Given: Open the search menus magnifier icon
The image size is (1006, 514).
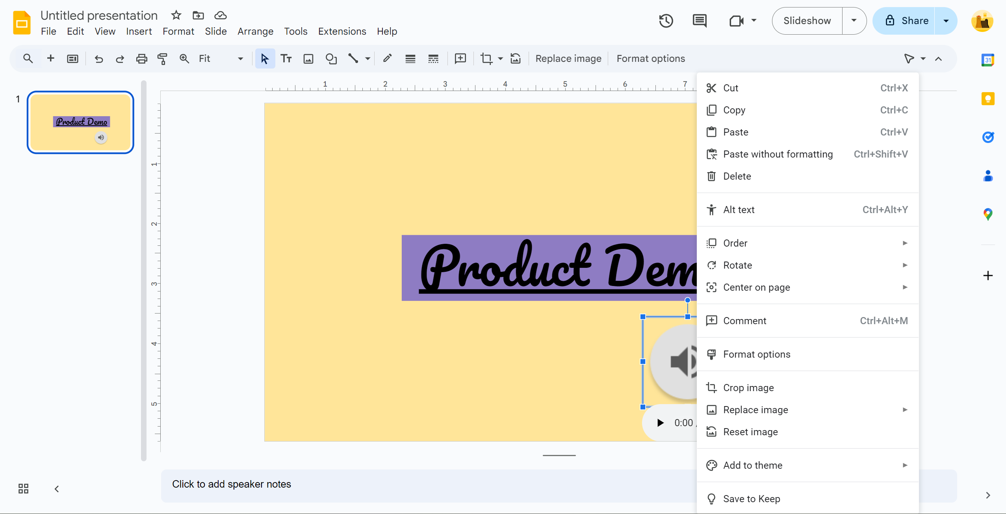Looking at the screenshot, I should (x=28, y=59).
